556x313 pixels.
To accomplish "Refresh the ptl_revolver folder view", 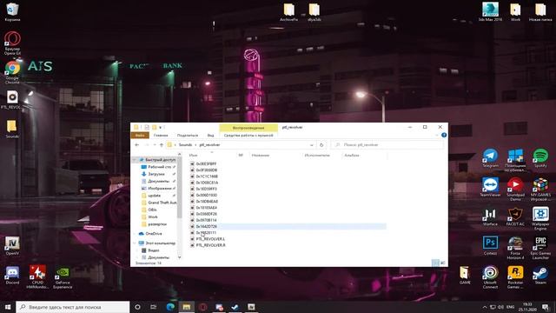I will pyautogui.click(x=321, y=145).
